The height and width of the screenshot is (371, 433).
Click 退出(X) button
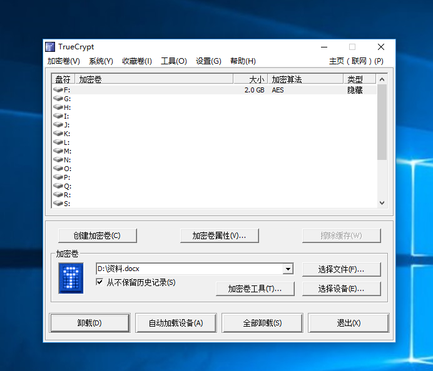tap(349, 323)
